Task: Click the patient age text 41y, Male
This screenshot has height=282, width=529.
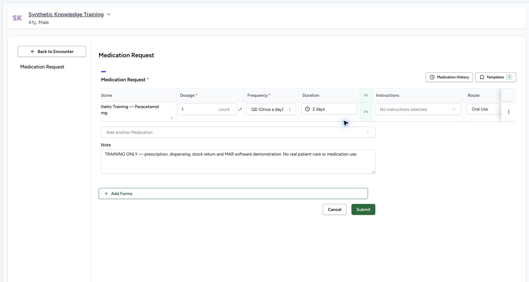Action: click(x=39, y=22)
